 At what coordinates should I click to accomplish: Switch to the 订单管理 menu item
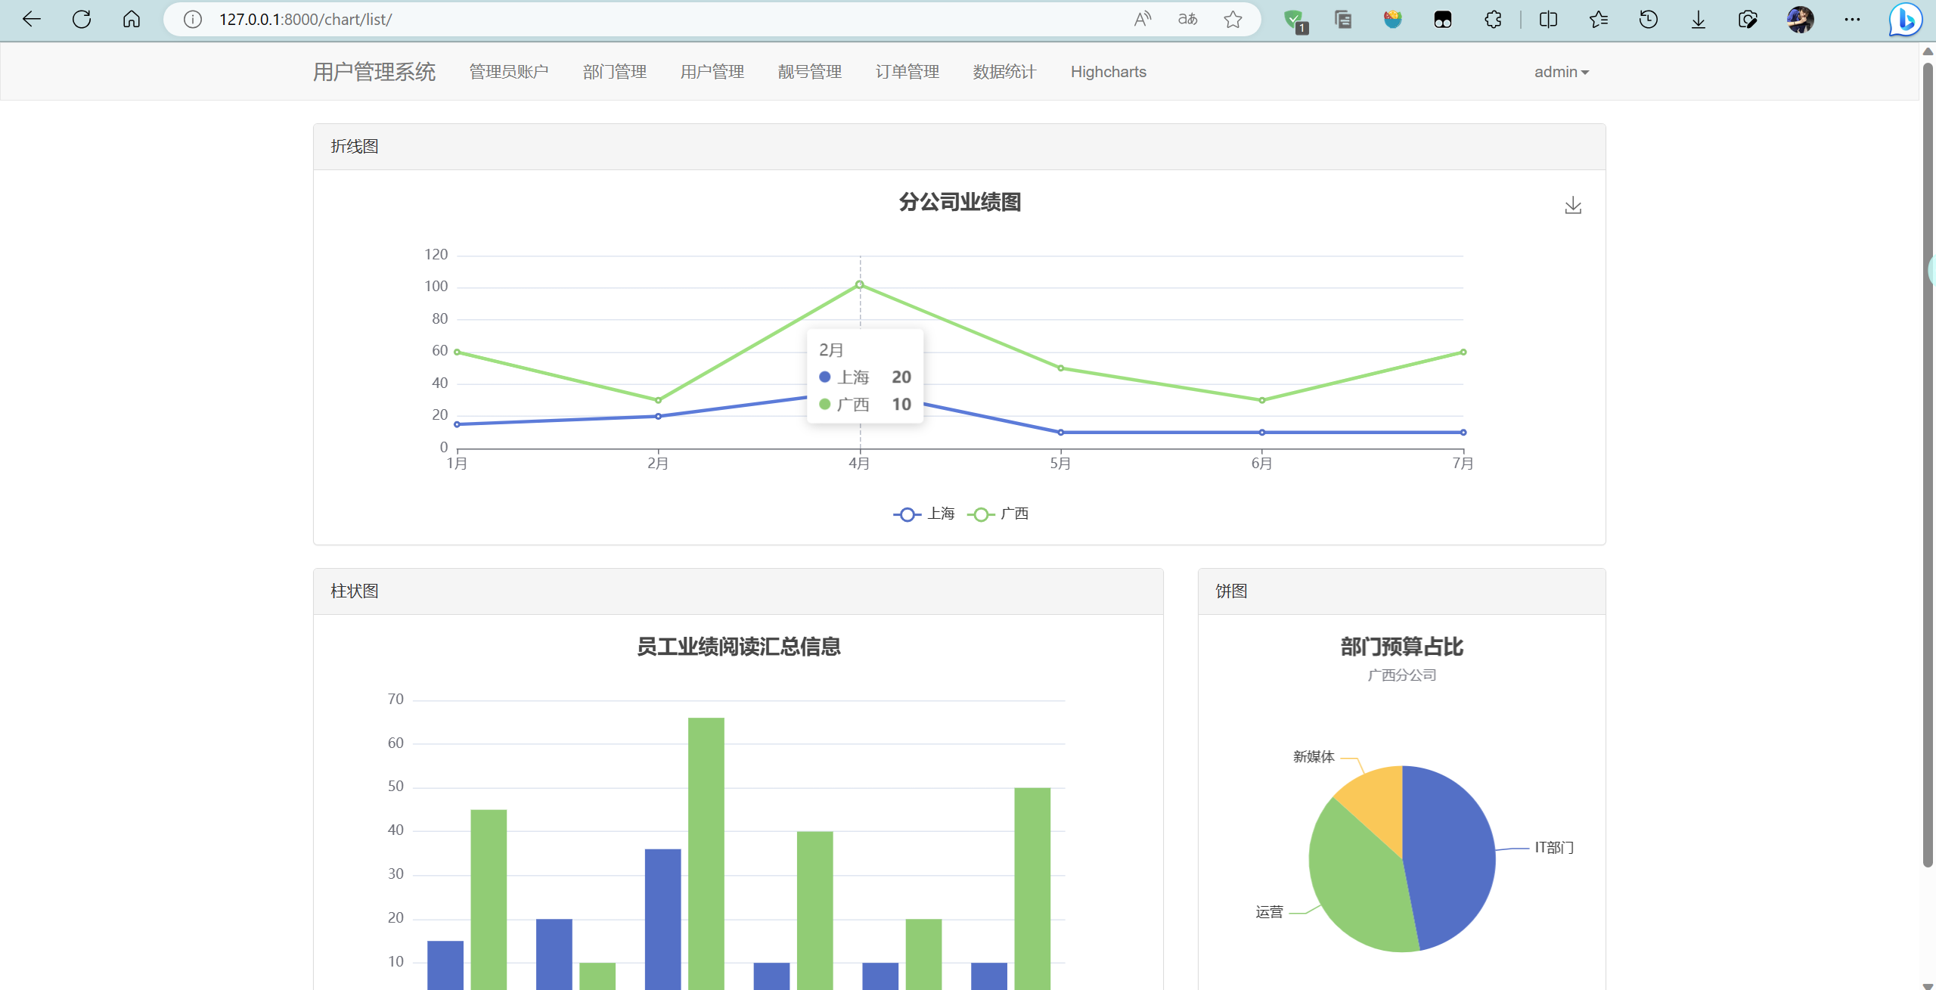pos(907,72)
